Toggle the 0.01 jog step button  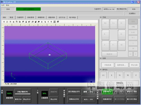133,32
